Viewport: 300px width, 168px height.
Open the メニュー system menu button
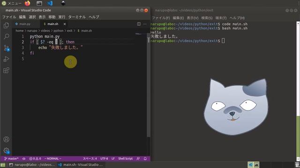[11, 3]
